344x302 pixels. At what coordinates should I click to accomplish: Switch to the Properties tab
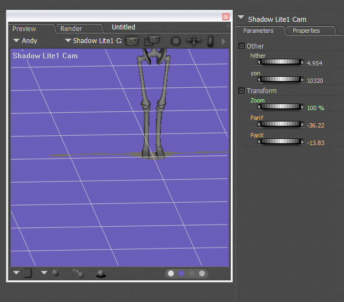[306, 31]
